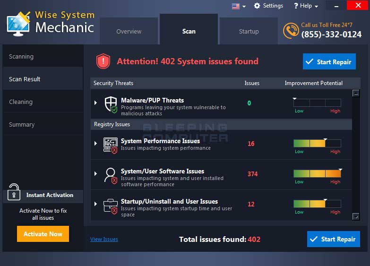Click the orange phone call icon
The width and height of the screenshot is (370, 266).
pyautogui.click(x=291, y=31)
